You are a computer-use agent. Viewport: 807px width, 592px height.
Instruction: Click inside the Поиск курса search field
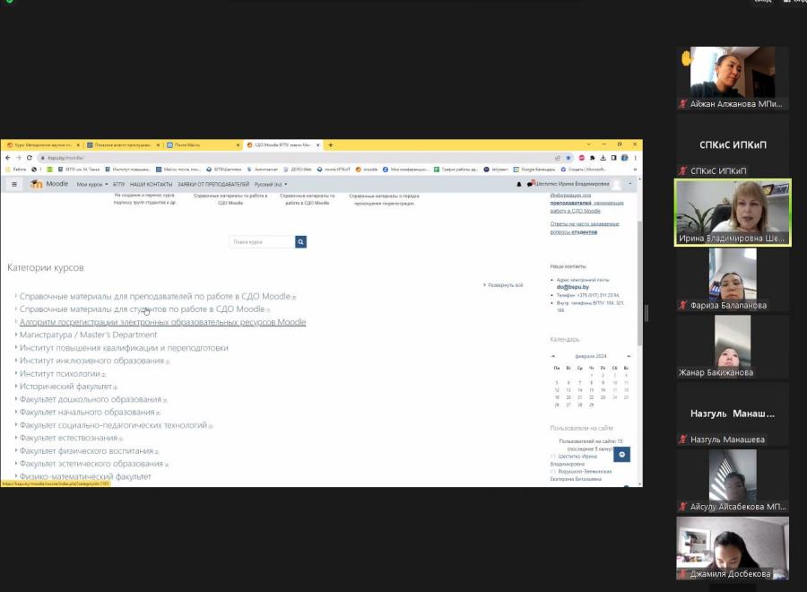(x=262, y=242)
